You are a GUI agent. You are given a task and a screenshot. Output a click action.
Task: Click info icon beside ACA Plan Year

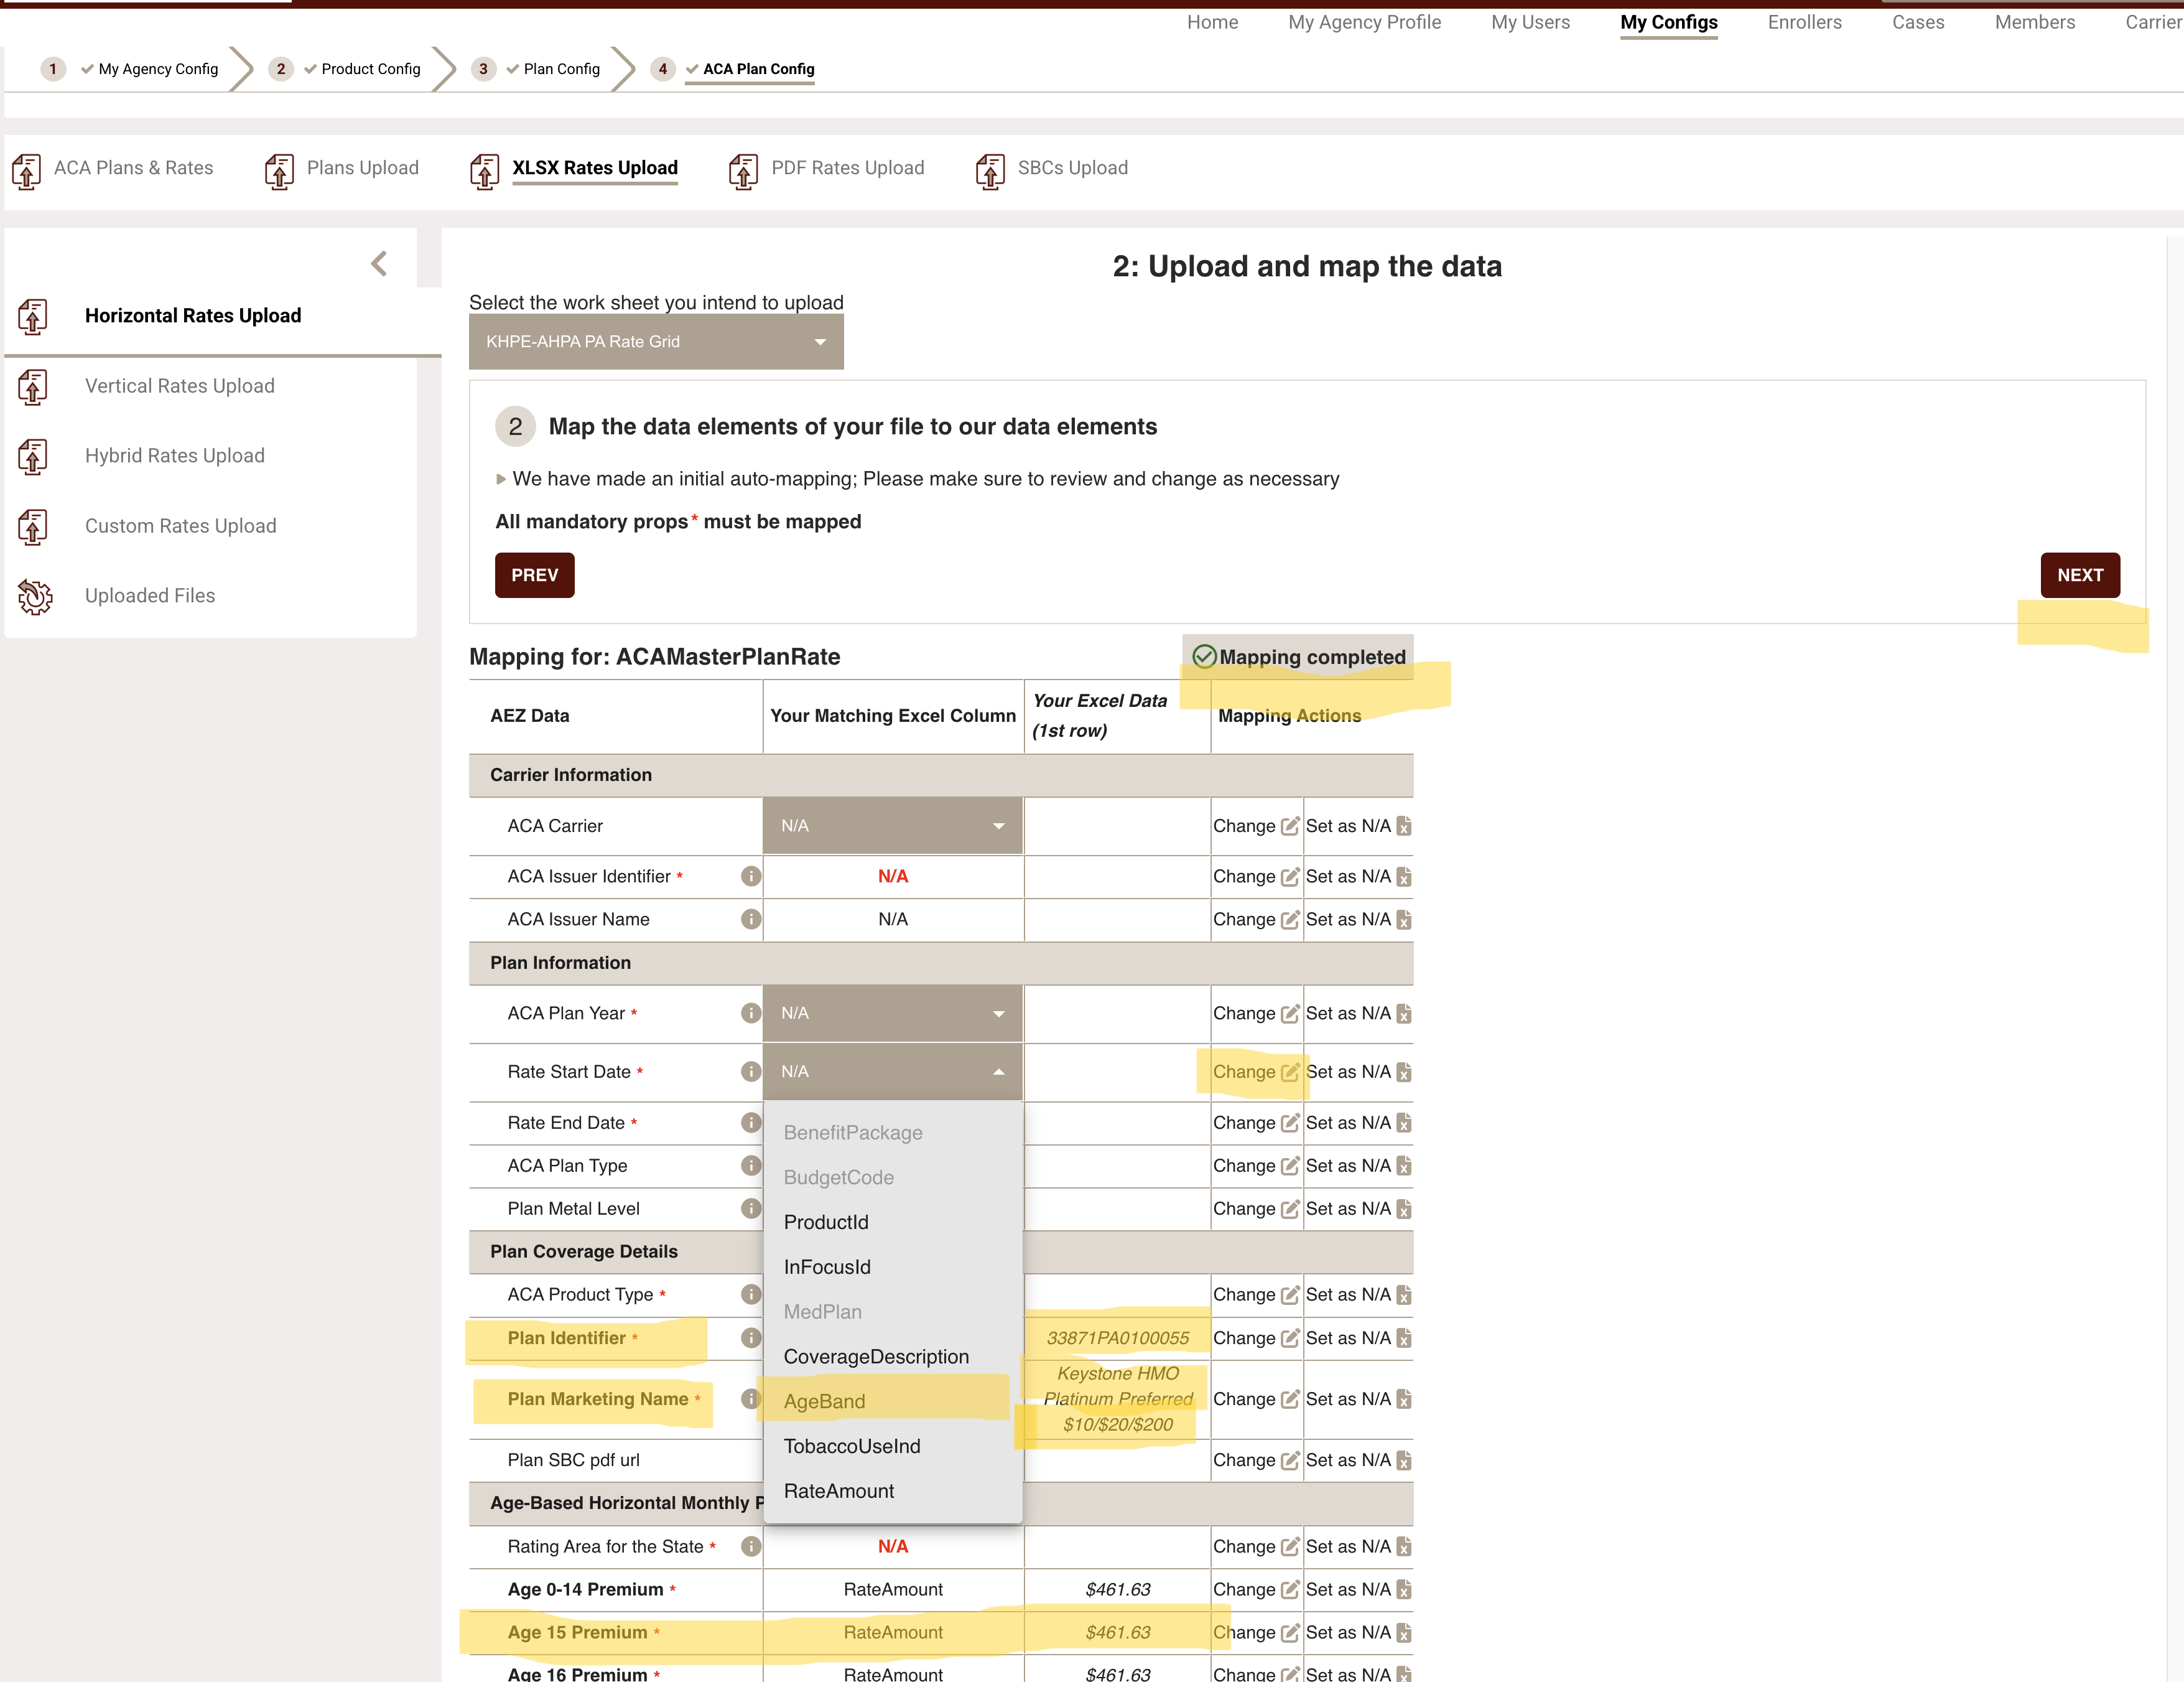751,1014
